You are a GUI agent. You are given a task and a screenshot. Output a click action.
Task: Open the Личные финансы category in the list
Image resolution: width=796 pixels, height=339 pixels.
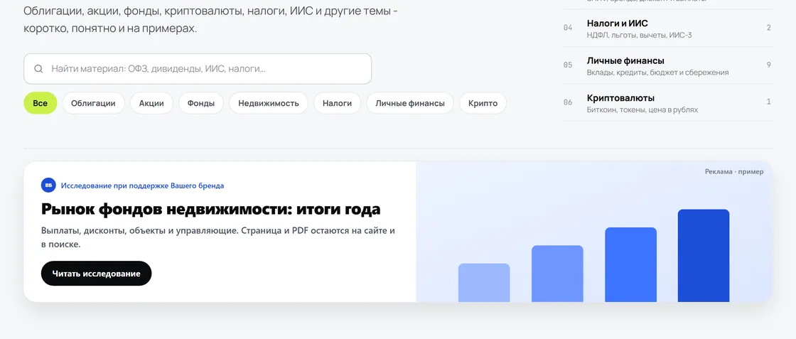pyautogui.click(x=667, y=65)
